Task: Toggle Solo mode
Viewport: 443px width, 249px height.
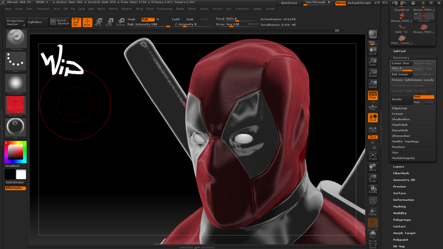Action: point(373,234)
